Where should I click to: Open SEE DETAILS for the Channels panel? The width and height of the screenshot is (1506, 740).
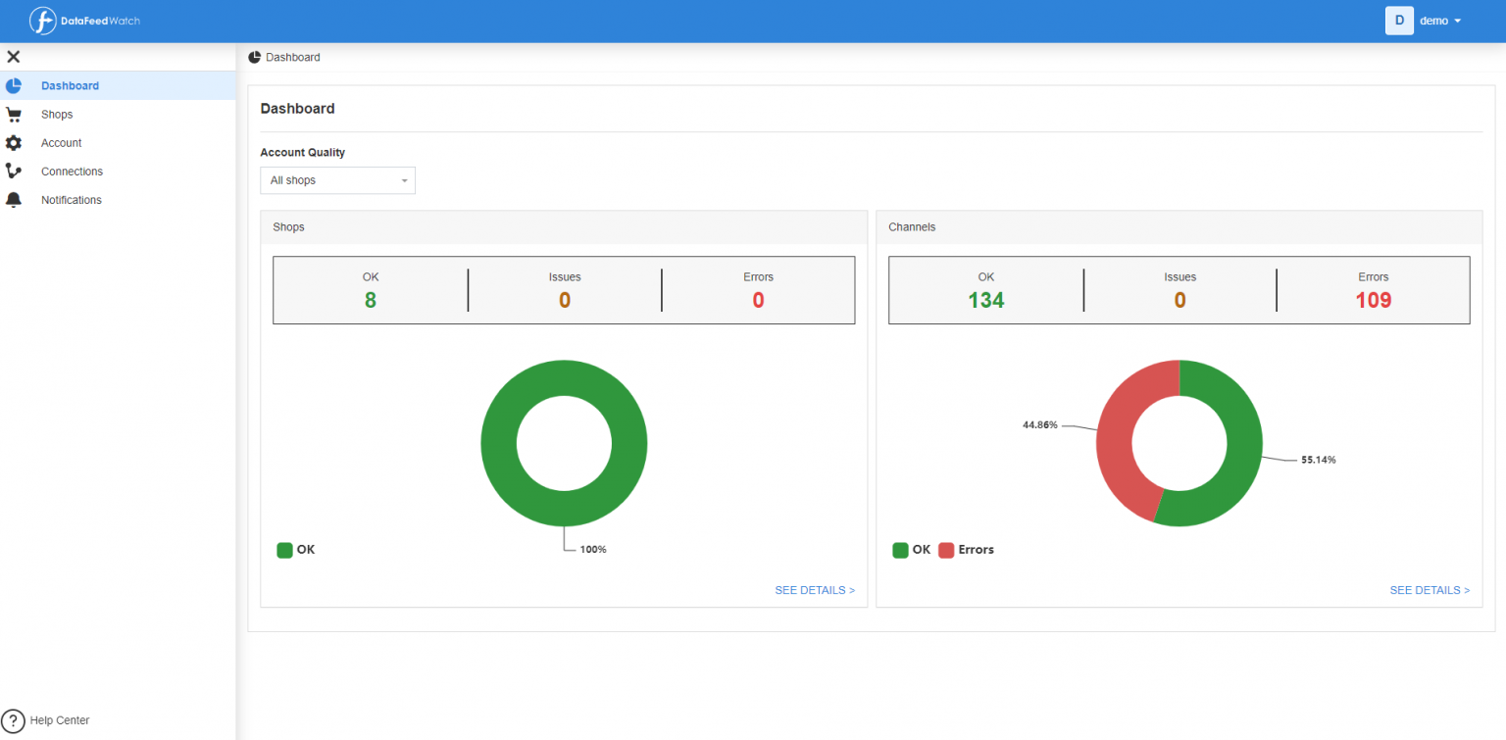1430,590
